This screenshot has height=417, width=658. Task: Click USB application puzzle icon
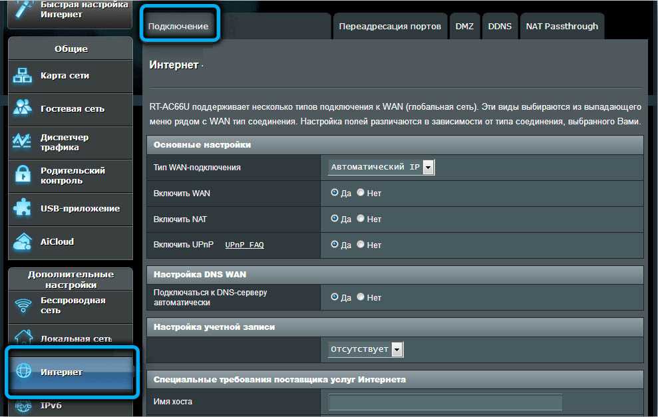click(x=23, y=208)
